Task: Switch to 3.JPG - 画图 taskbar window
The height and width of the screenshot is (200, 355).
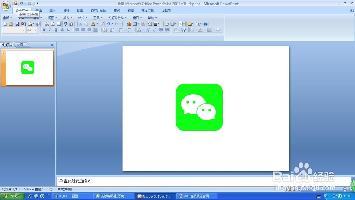Action: coord(72,196)
